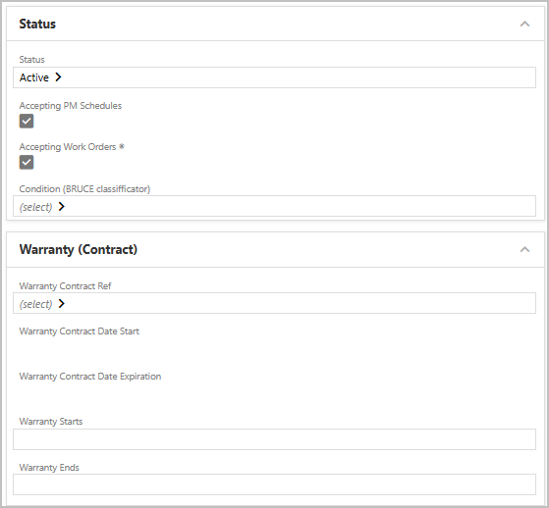Click the arrow icon in Warranty Contract Ref
The height and width of the screenshot is (508, 549).
pos(62,303)
